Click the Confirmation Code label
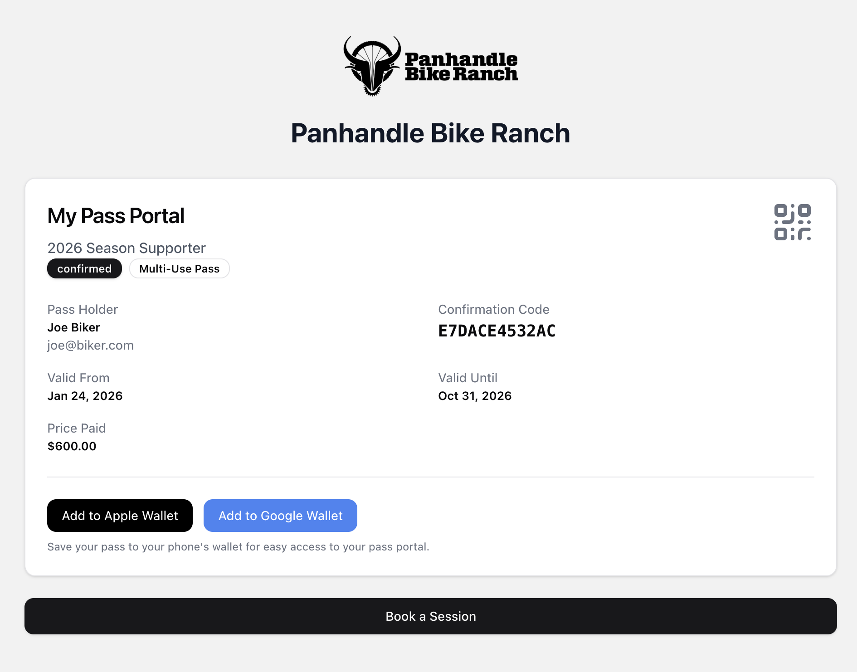Viewport: 857px width, 672px height. (x=493, y=310)
